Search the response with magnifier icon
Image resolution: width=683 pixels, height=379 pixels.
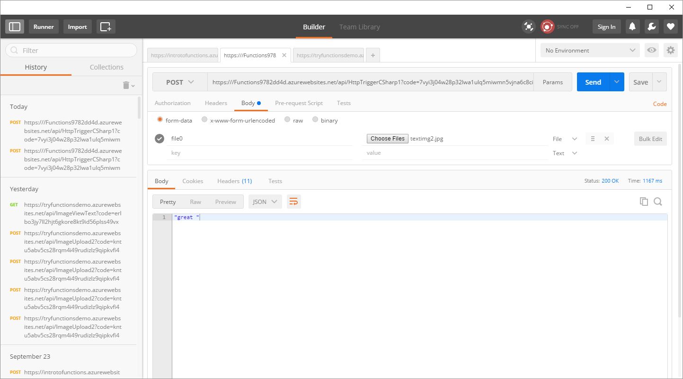point(658,202)
